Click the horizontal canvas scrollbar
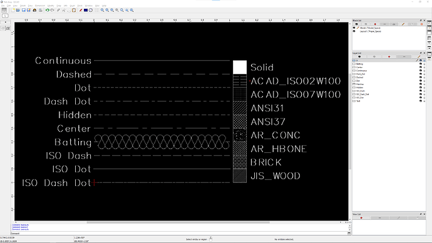432x243 pixels. click(178, 222)
